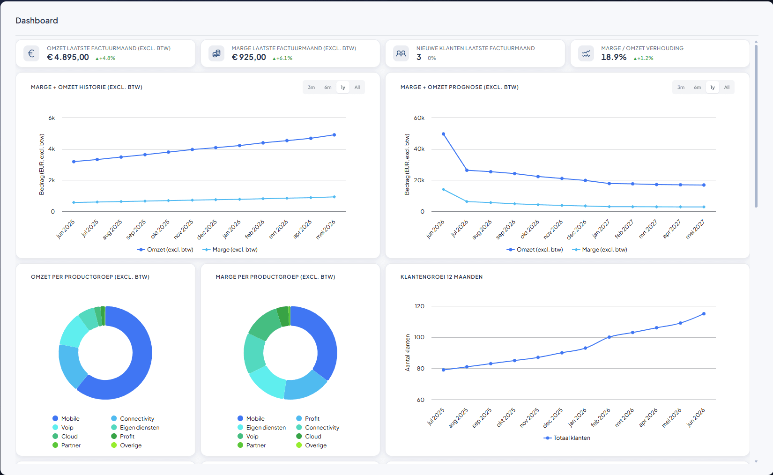773x475 pixels.
Task: Toggle Cloud in Omzet per productgroep legend
Action: click(x=65, y=437)
